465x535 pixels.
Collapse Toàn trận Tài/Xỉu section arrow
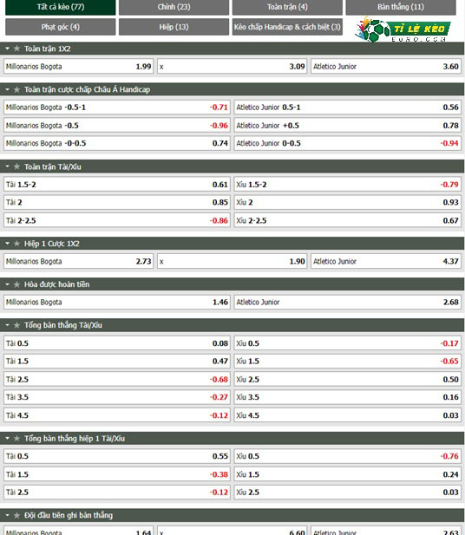tap(8, 166)
